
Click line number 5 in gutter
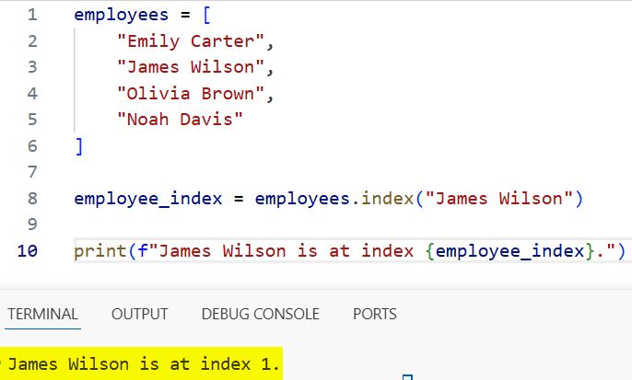[x=32, y=120]
